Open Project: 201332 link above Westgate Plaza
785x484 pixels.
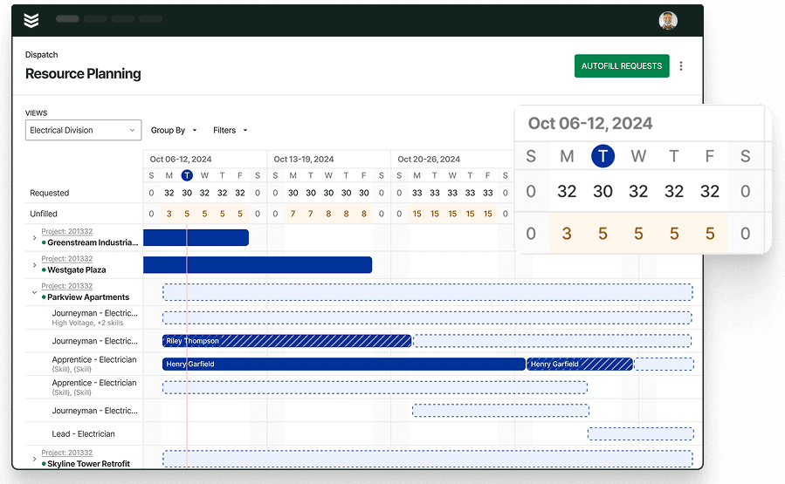coord(66,258)
